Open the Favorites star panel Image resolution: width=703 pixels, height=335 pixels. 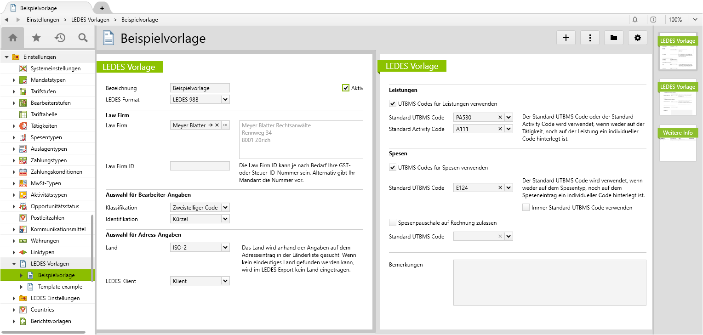(36, 37)
